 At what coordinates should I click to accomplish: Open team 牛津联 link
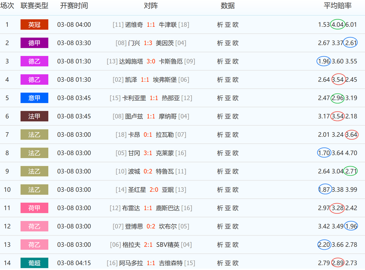[168, 24]
